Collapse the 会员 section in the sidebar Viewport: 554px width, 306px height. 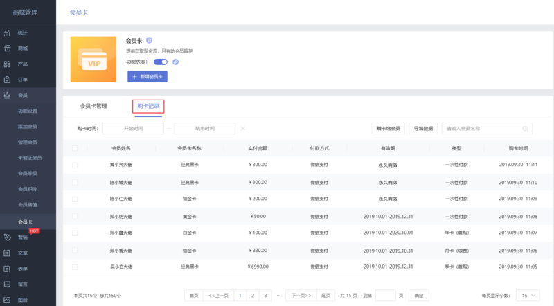(x=28, y=95)
